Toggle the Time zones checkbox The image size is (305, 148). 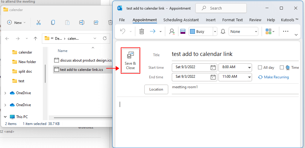pyautogui.click(x=282, y=68)
